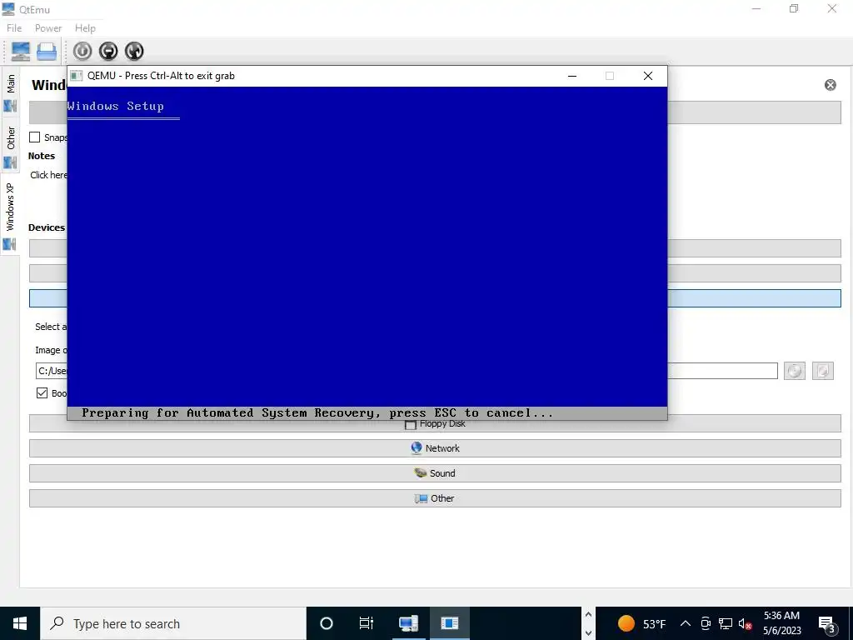Open the 53°F weather widget
853x640 pixels.
point(642,623)
